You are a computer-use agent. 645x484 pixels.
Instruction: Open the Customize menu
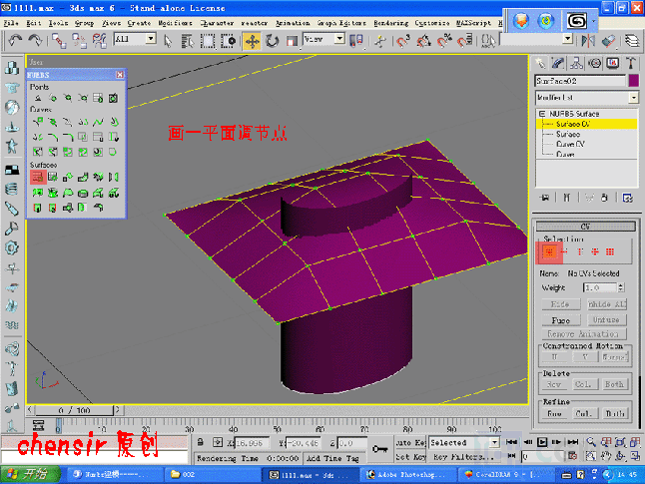[432, 23]
